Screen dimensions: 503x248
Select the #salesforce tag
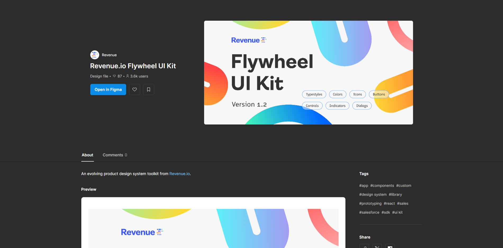(369, 212)
